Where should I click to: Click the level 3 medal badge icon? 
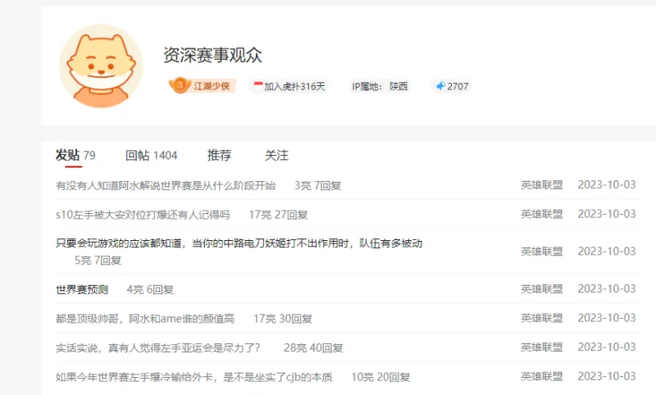tap(180, 85)
